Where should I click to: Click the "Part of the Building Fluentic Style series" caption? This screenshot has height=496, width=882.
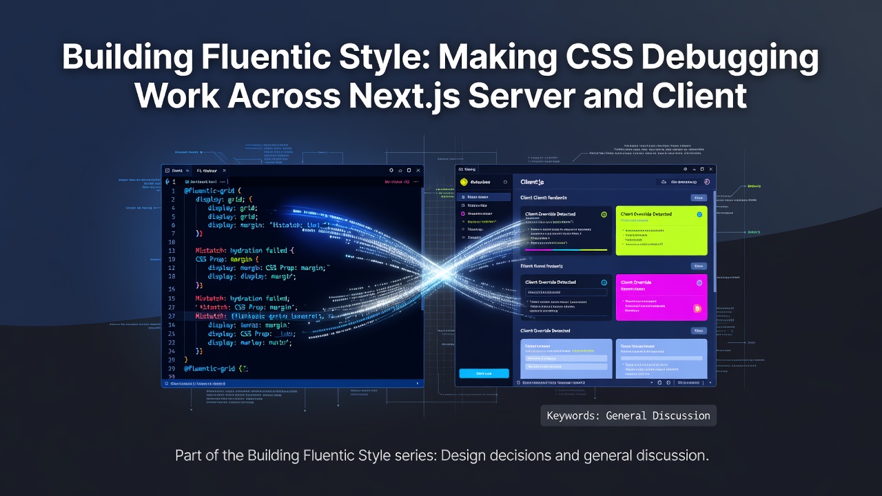(442, 455)
